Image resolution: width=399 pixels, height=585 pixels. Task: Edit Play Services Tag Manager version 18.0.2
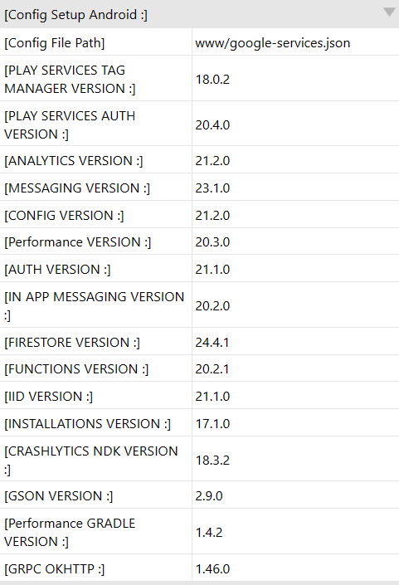[295, 79]
